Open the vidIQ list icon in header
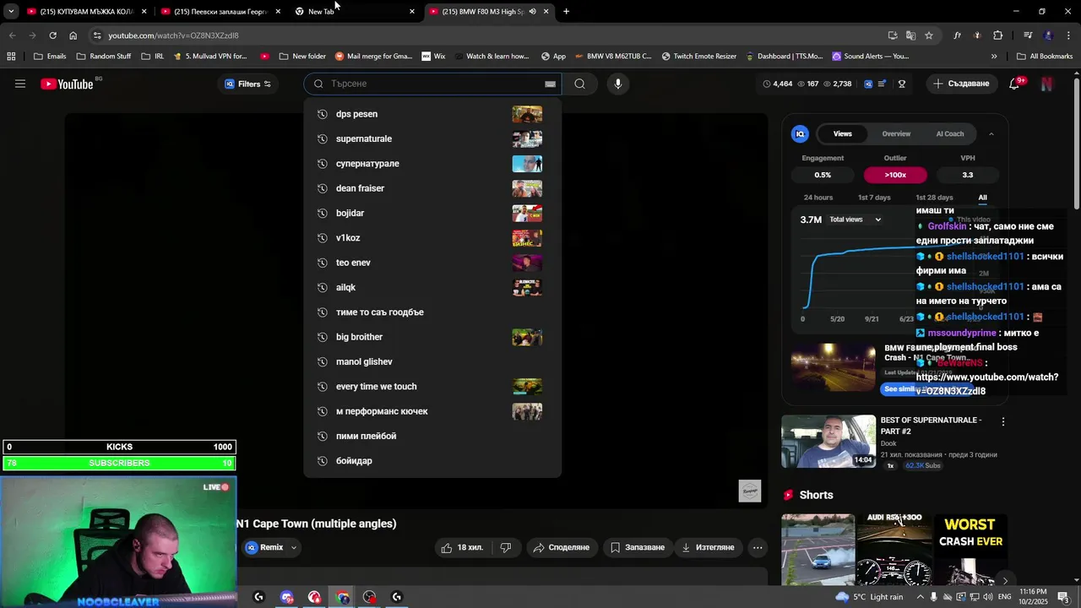The height and width of the screenshot is (608, 1081). pyautogui.click(x=882, y=84)
